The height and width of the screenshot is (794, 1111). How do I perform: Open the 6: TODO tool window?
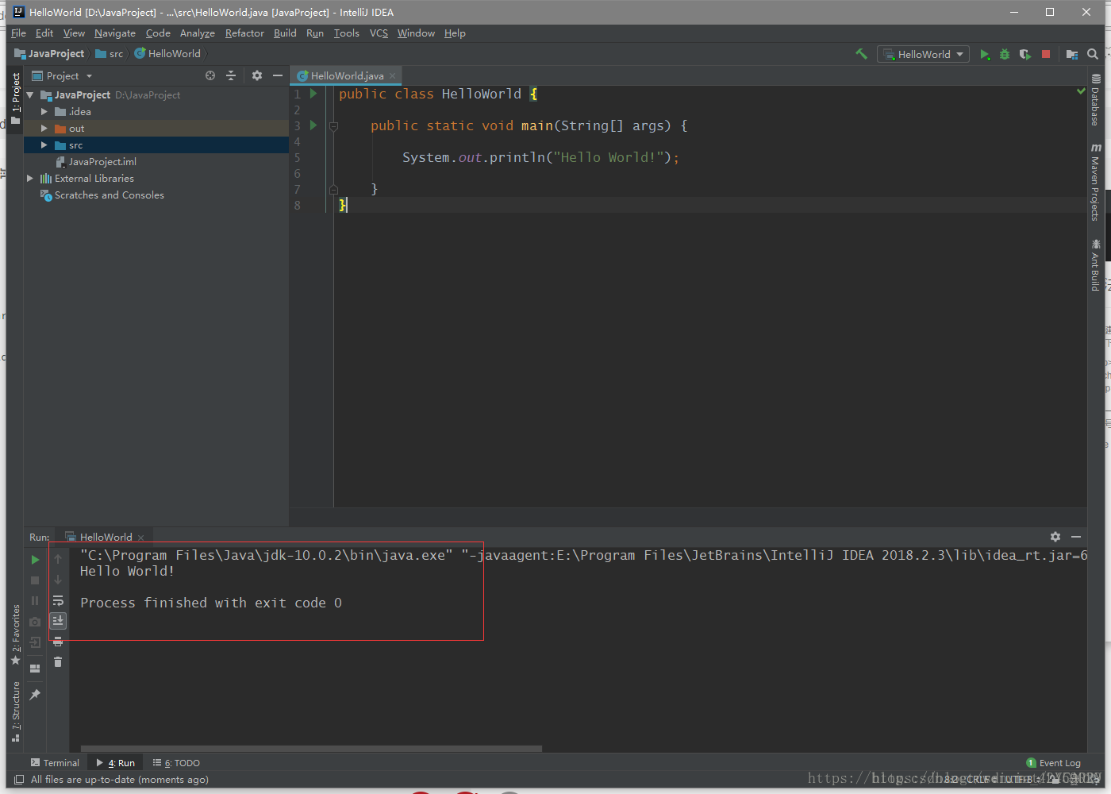(176, 762)
